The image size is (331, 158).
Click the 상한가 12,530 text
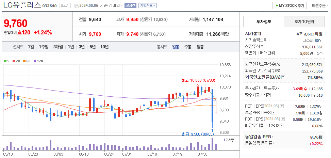pyautogui.click(x=153, y=20)
